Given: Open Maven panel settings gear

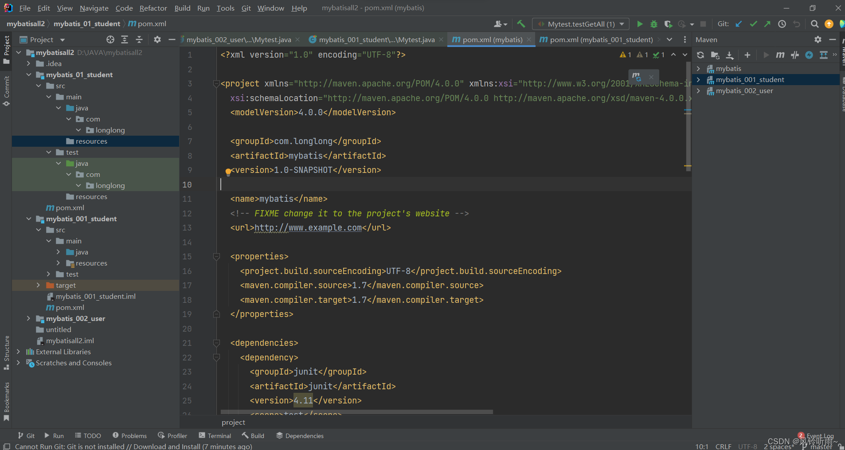Looking at the screenshot, I should [x=818, y=39].
